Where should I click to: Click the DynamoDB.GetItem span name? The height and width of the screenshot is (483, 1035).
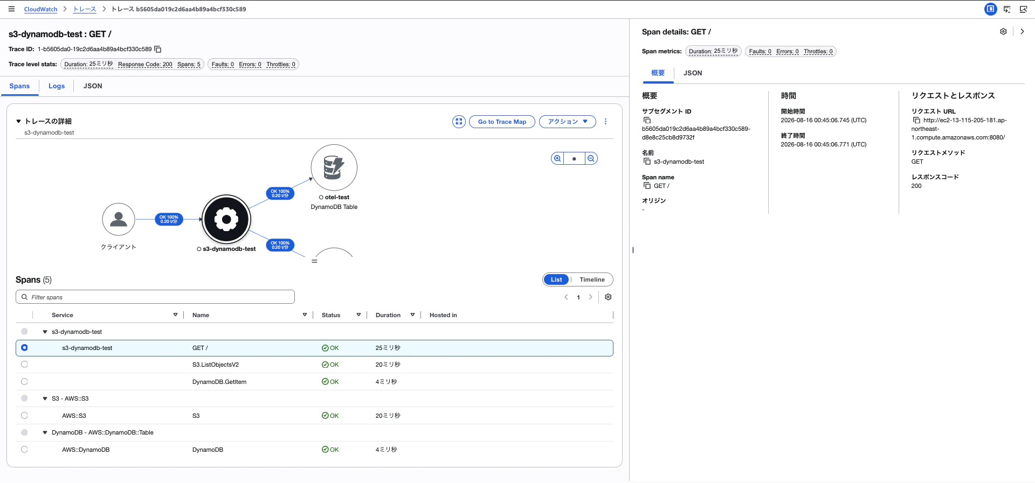[x=219, y=382]
